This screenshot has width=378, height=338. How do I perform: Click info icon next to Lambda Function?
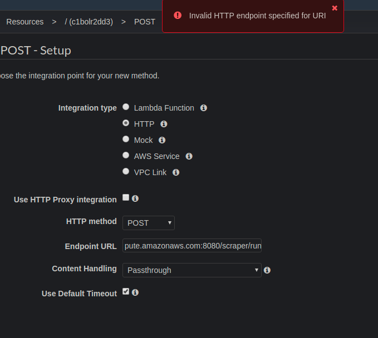(x=204, y=108)
